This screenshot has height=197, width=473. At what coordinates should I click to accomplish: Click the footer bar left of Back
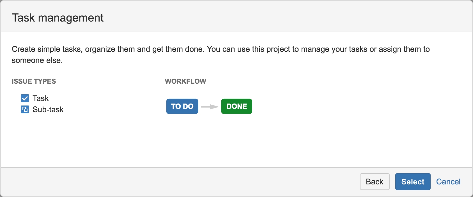click(180, 182)
